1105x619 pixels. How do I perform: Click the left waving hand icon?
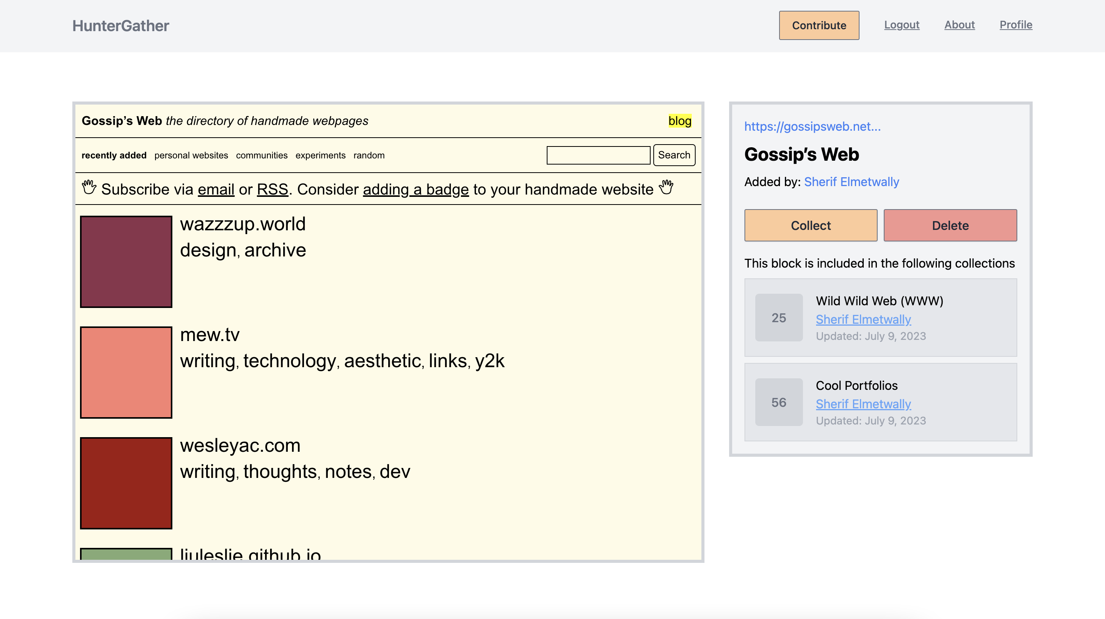[89, 187]
